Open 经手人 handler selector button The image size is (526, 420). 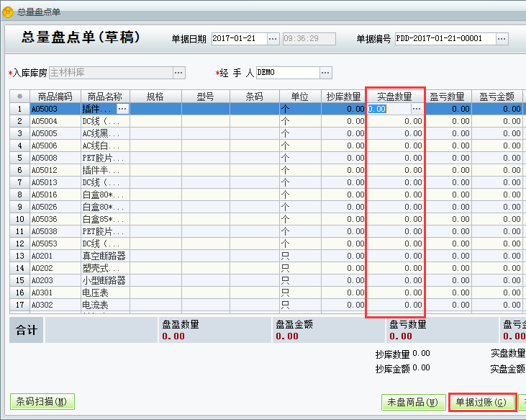(325, 73)
